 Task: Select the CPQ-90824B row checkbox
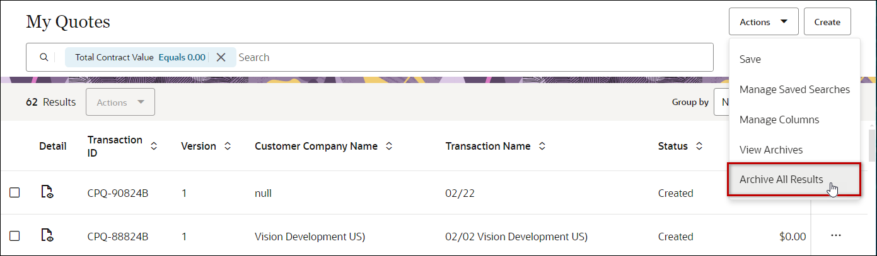[x=15, y=192]
